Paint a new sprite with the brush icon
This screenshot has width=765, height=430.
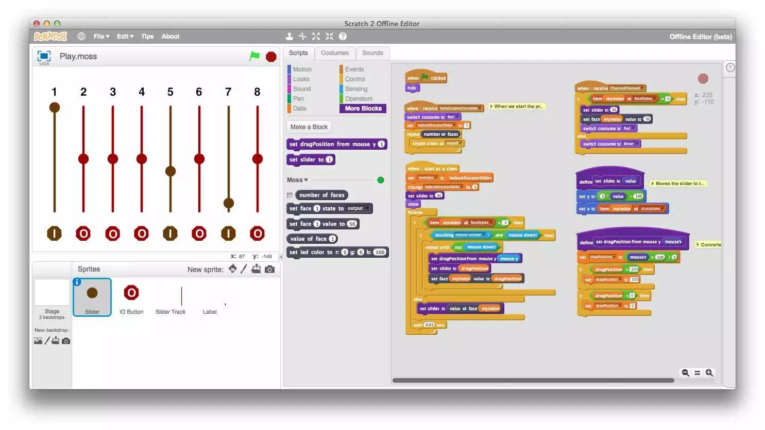click(x=244, y=268)
